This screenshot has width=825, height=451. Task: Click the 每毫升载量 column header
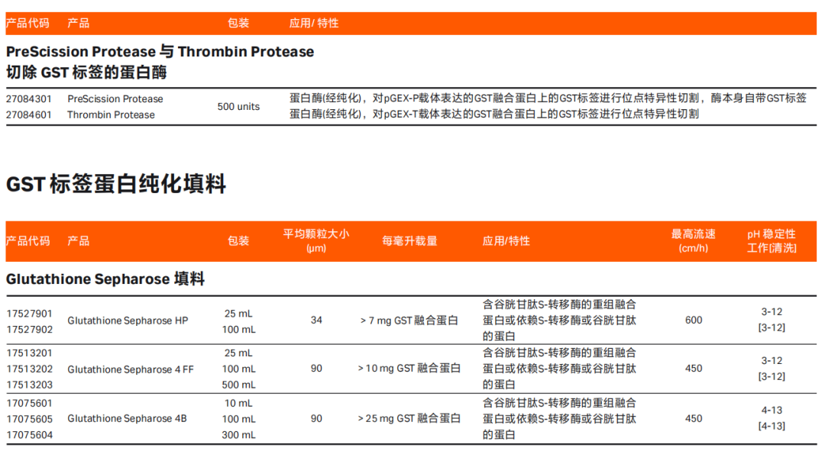(x=409, y=240)
